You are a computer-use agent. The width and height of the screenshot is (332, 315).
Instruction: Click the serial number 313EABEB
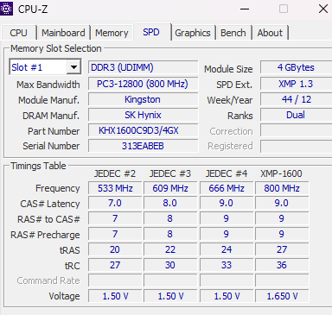[x=143, y=146]
